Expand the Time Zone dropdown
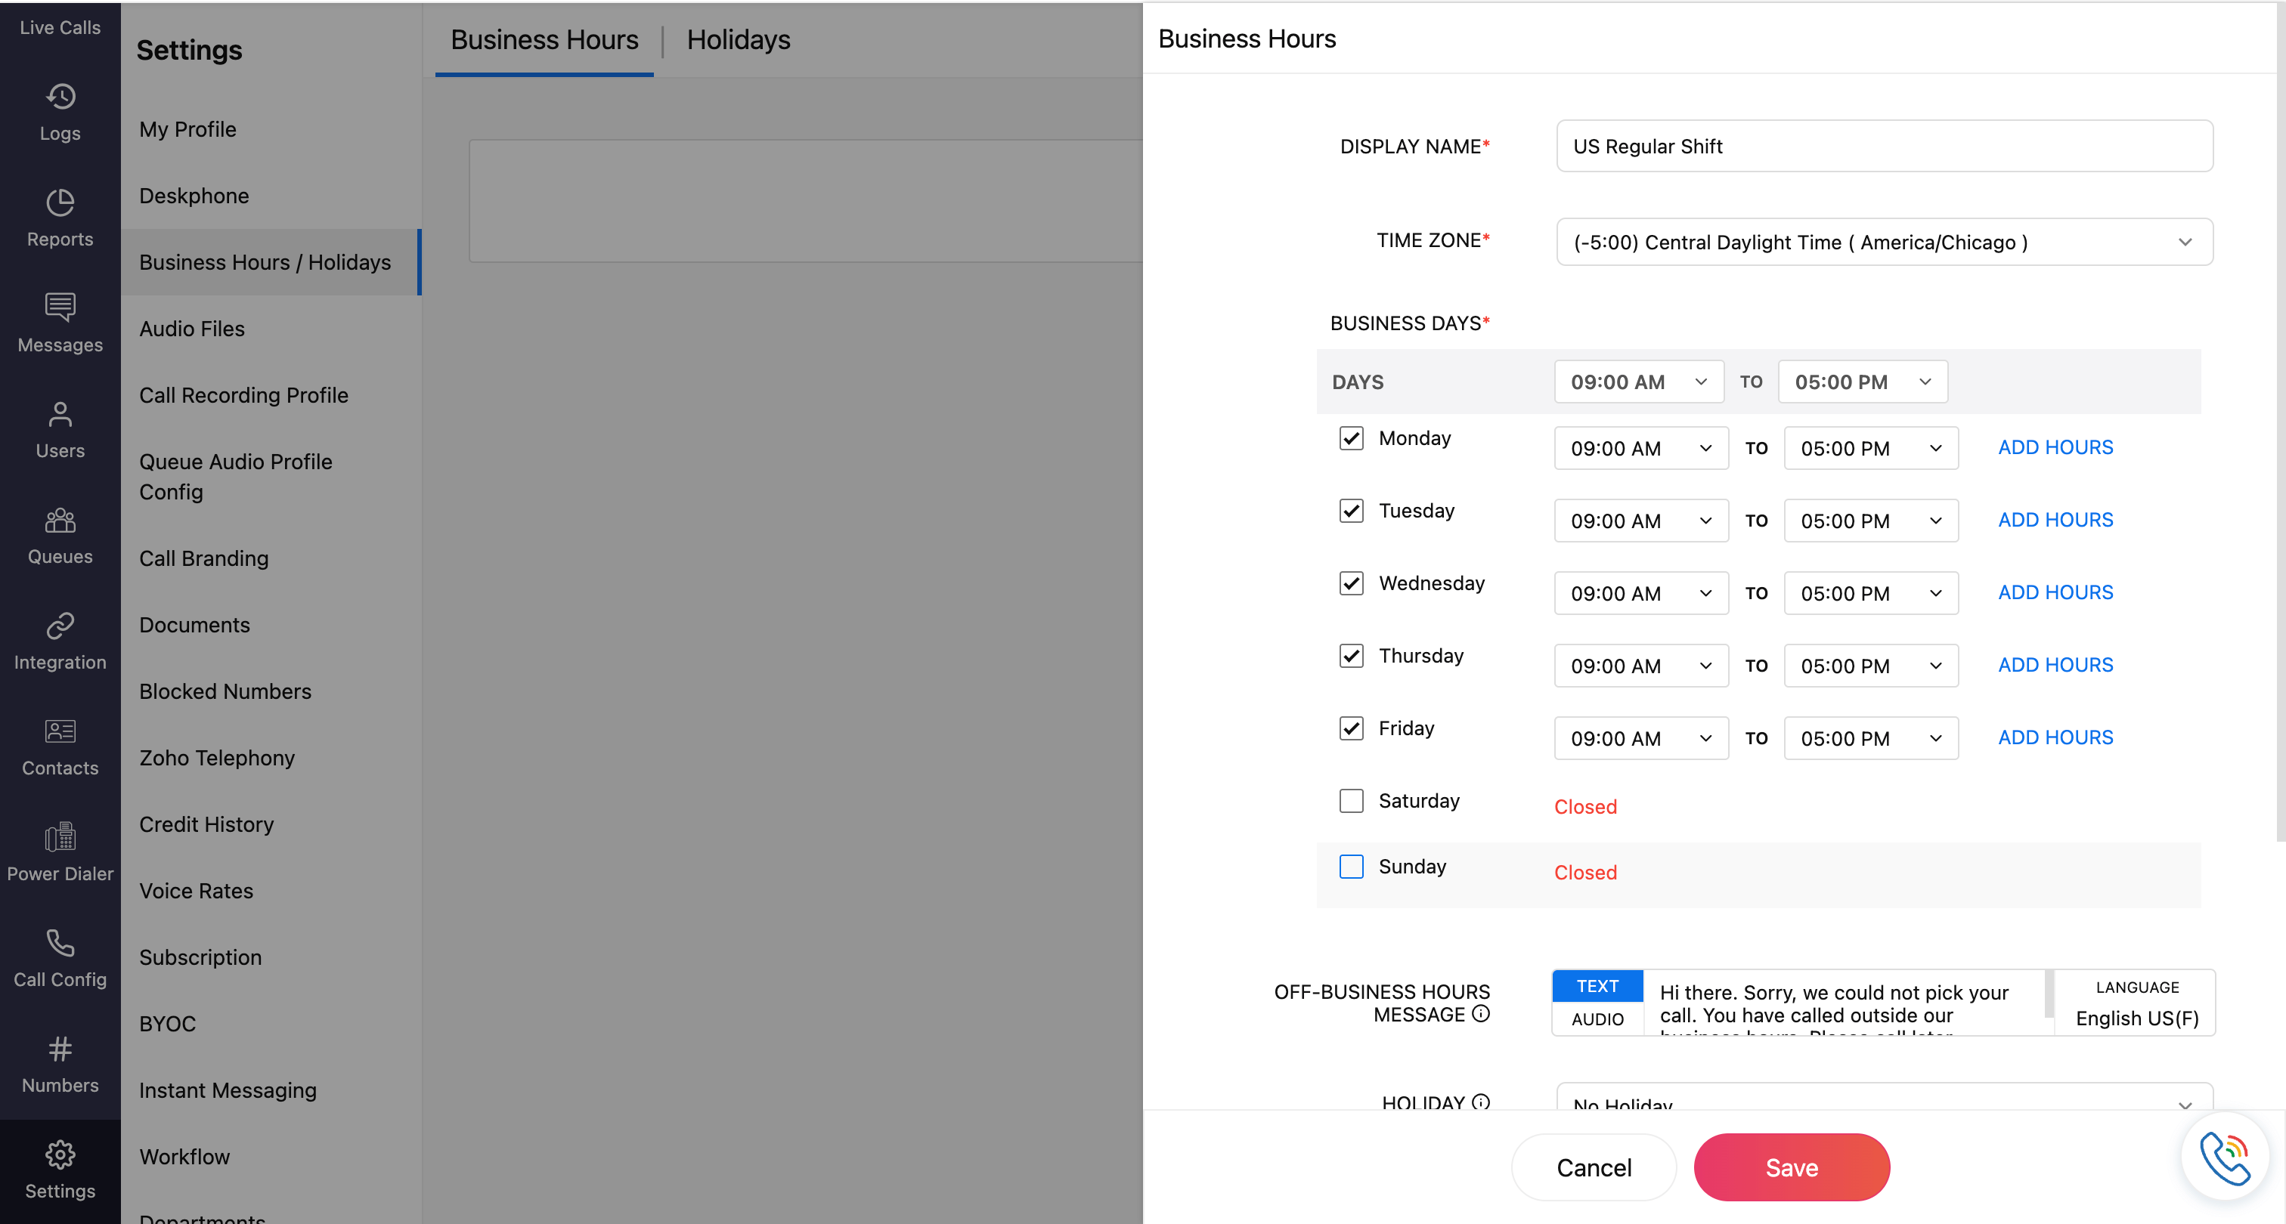2286x1224 pixels. [1883, 242]
